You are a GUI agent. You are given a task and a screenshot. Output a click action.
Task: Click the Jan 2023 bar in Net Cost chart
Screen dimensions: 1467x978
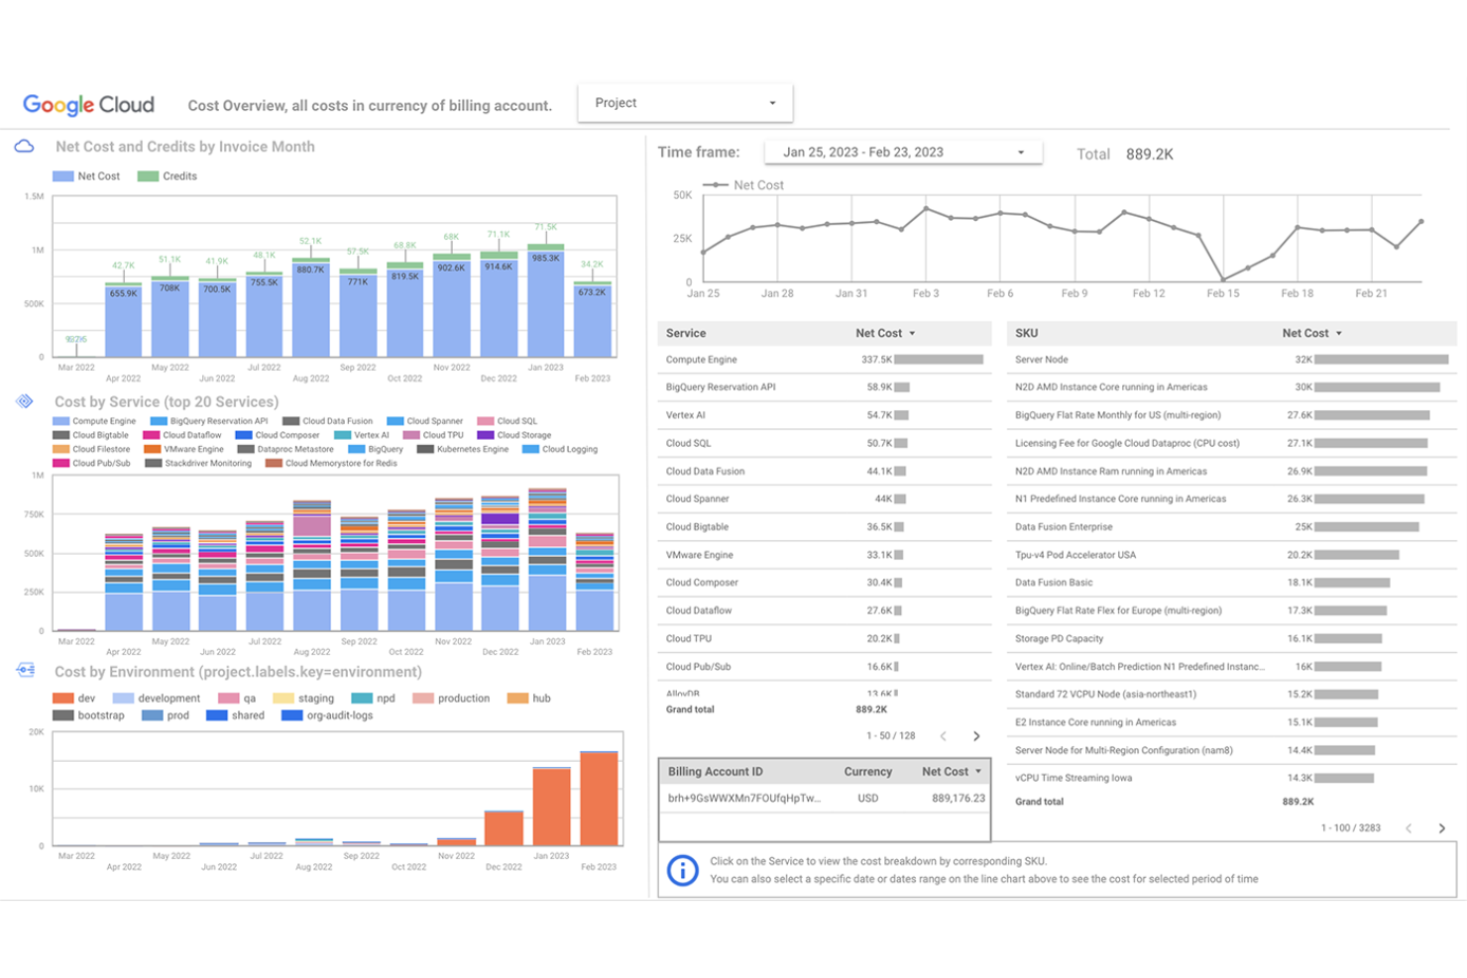[x=545, y=302]
